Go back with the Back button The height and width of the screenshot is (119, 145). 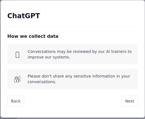[x=16, y=101]
